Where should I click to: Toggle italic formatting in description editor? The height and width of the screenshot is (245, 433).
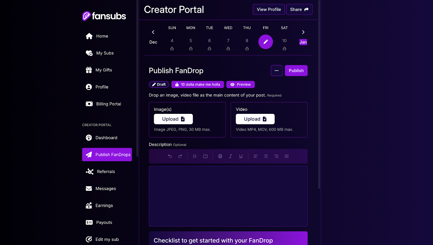tap(230, 156)
